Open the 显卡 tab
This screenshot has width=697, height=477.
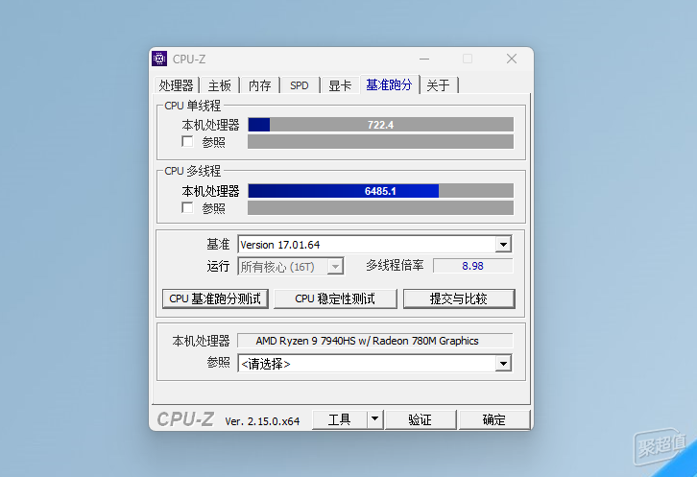tap(340, 84)
